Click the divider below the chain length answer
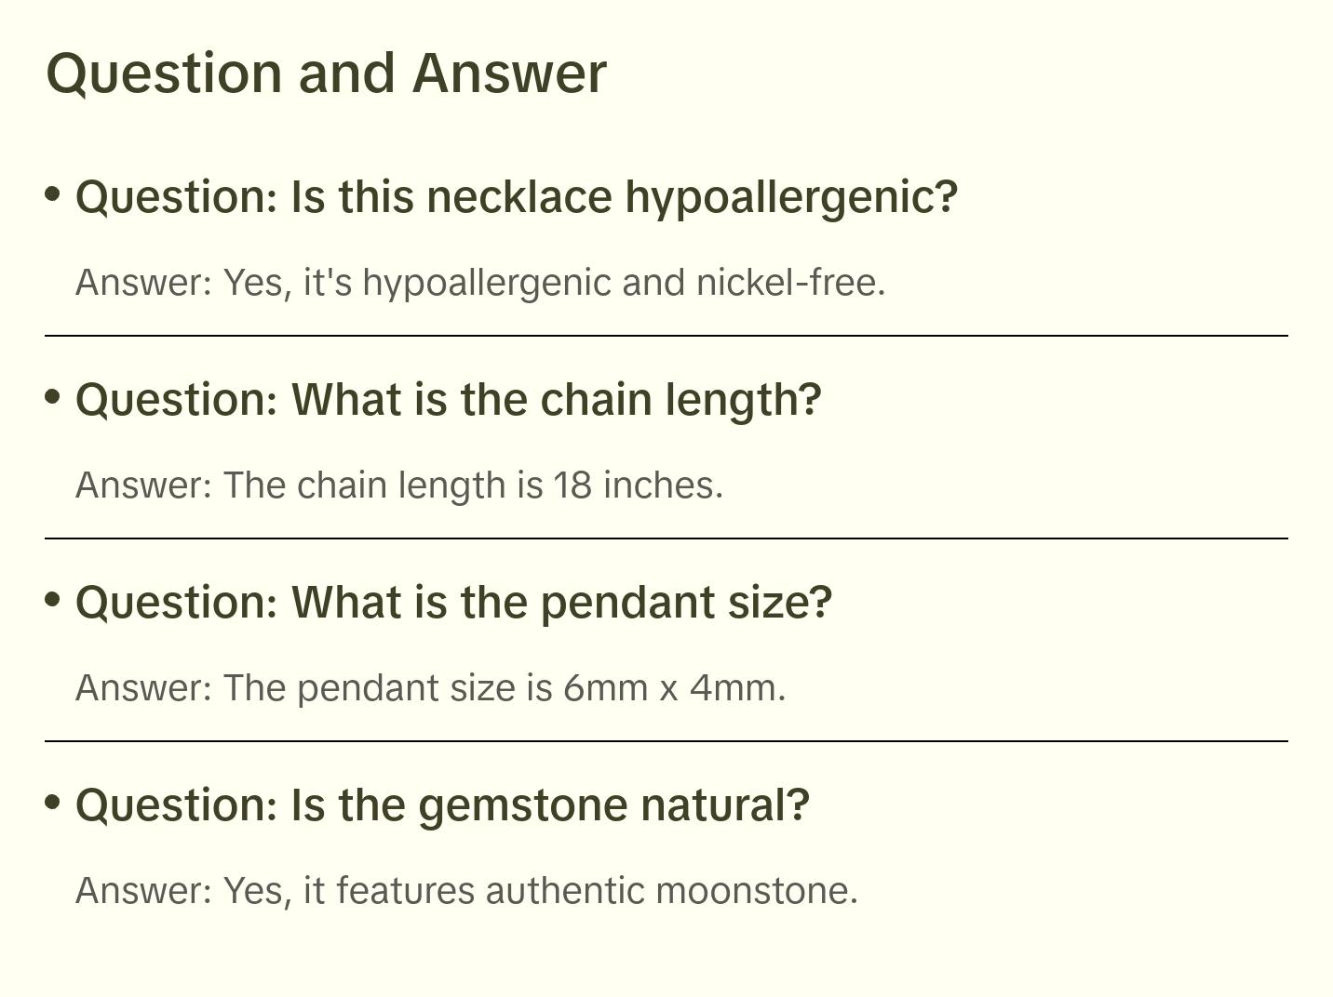The width and height of the screenshot is (1333, 997). tap(666, 538)
